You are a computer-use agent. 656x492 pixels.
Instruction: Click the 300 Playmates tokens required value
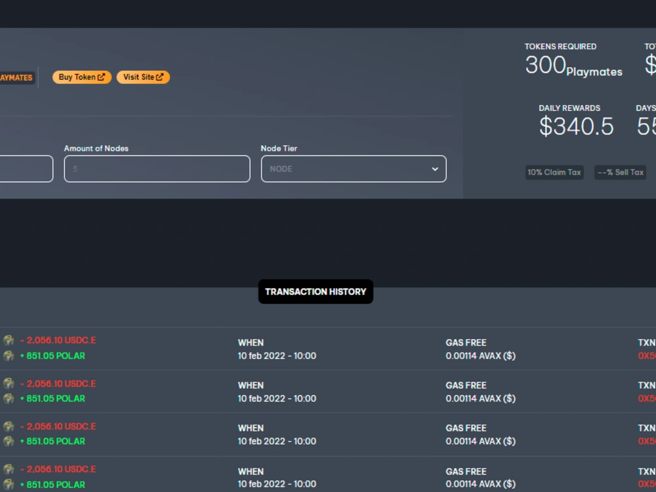click(573, 66)
